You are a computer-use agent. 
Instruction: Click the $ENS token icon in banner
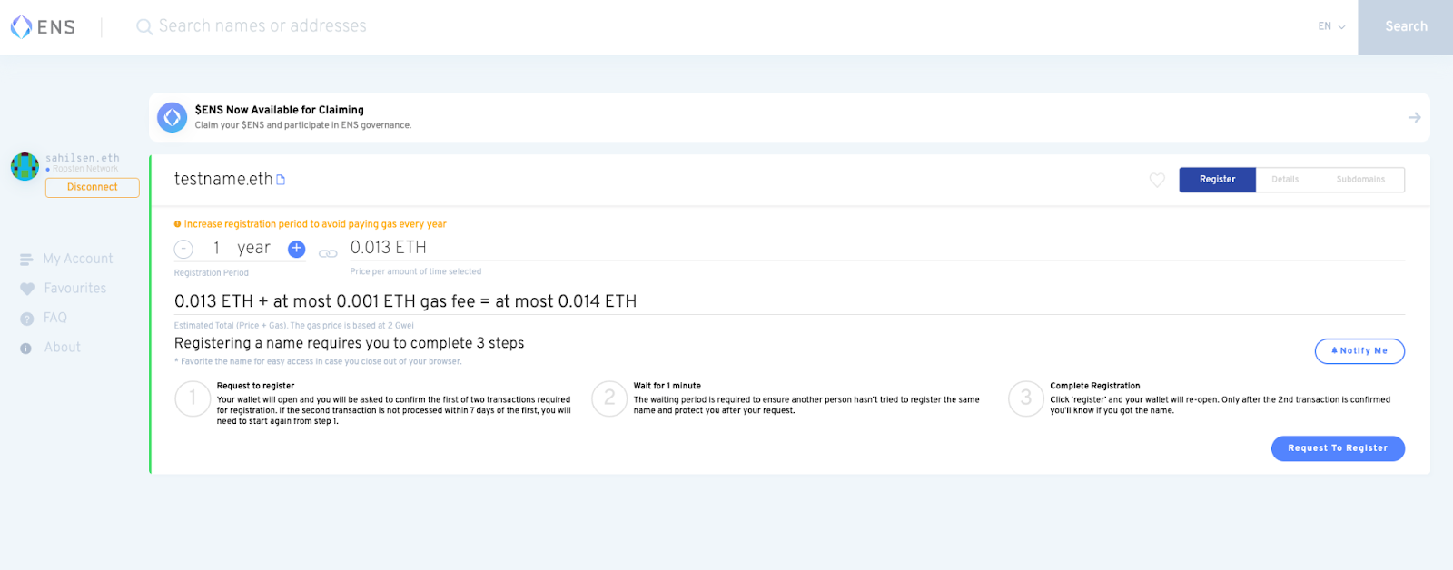tap(173, 117)
